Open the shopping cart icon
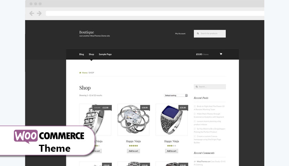The height and width of the screenshot is (166, 289). pyautogui.click(x=221, y=54)
